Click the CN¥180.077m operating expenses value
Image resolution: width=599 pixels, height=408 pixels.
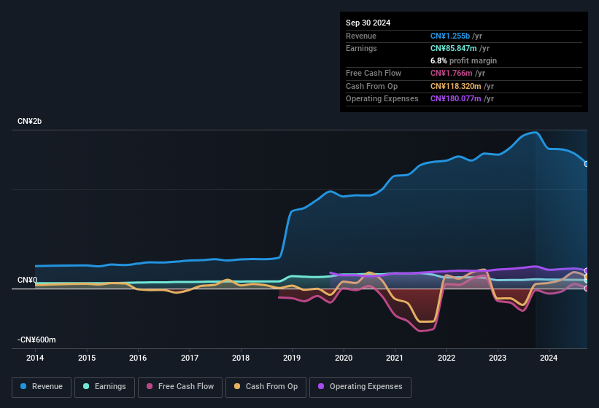456,98
